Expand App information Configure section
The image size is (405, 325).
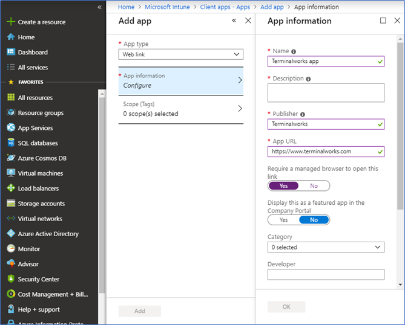181,81
